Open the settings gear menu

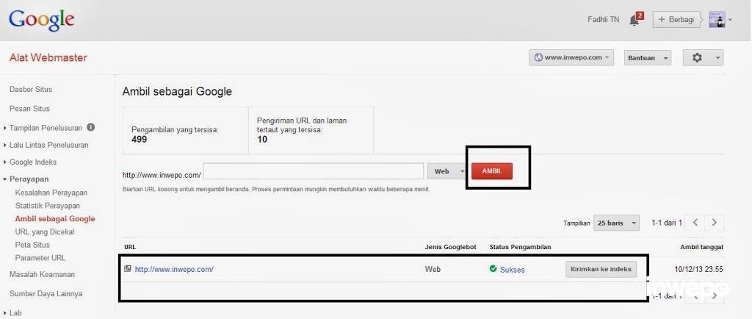703,57
